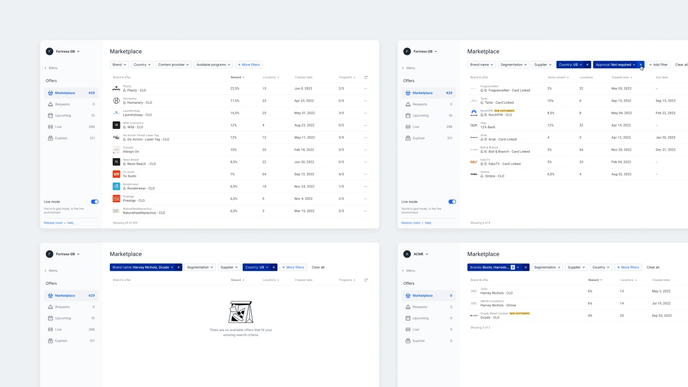Click the Wild Cosmetics W logo
Screen dimensions: 688x387
click(116, 125)
